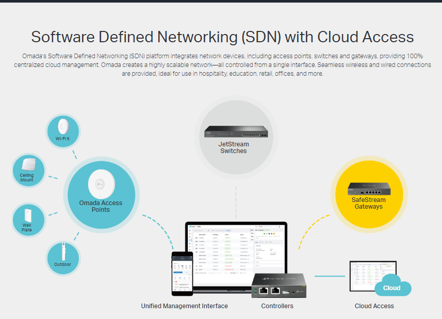442x319 pixels.
Task: Select the SafeStream Gateways yellow circle
Action: pos(369,194)
